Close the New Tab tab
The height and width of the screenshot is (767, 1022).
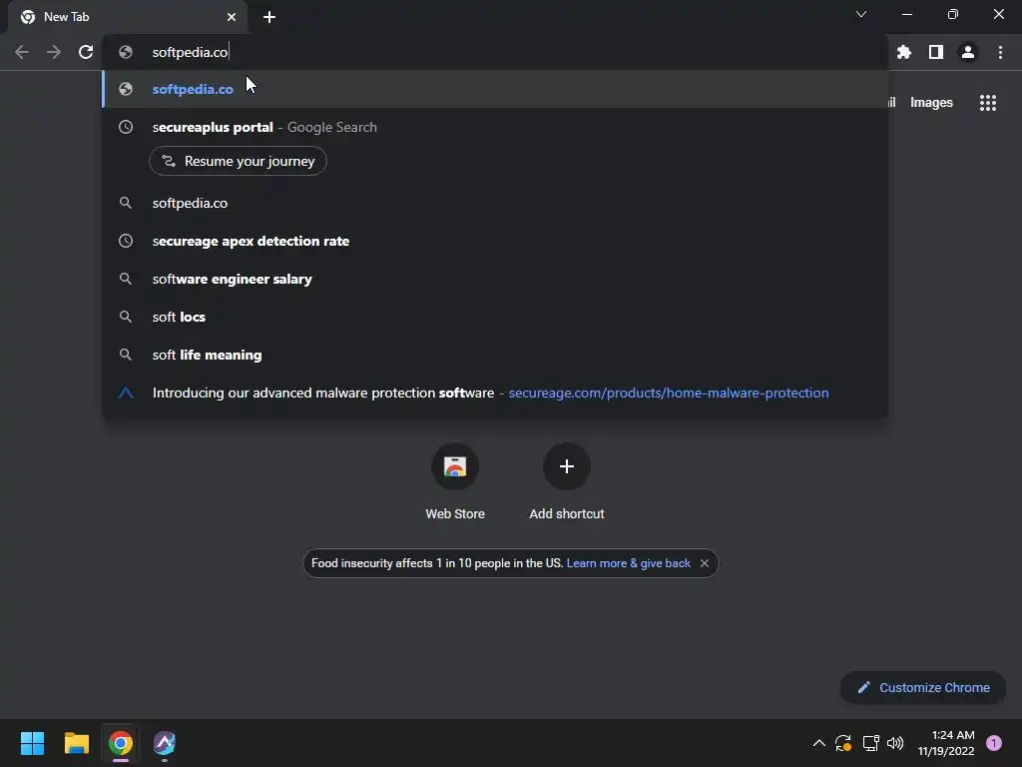232,17
